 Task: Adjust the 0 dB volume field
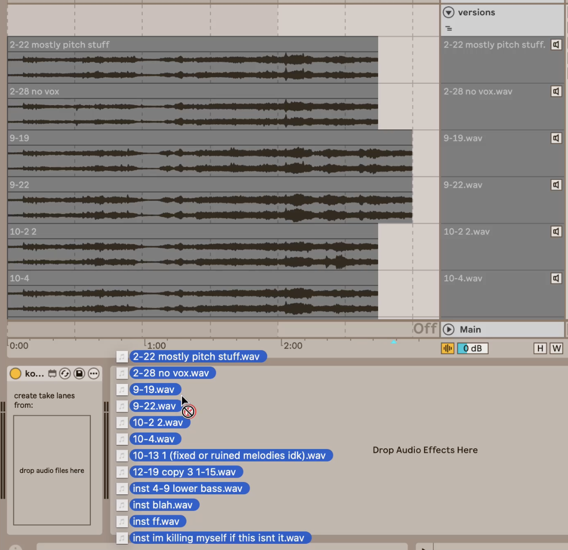[472, 348]
